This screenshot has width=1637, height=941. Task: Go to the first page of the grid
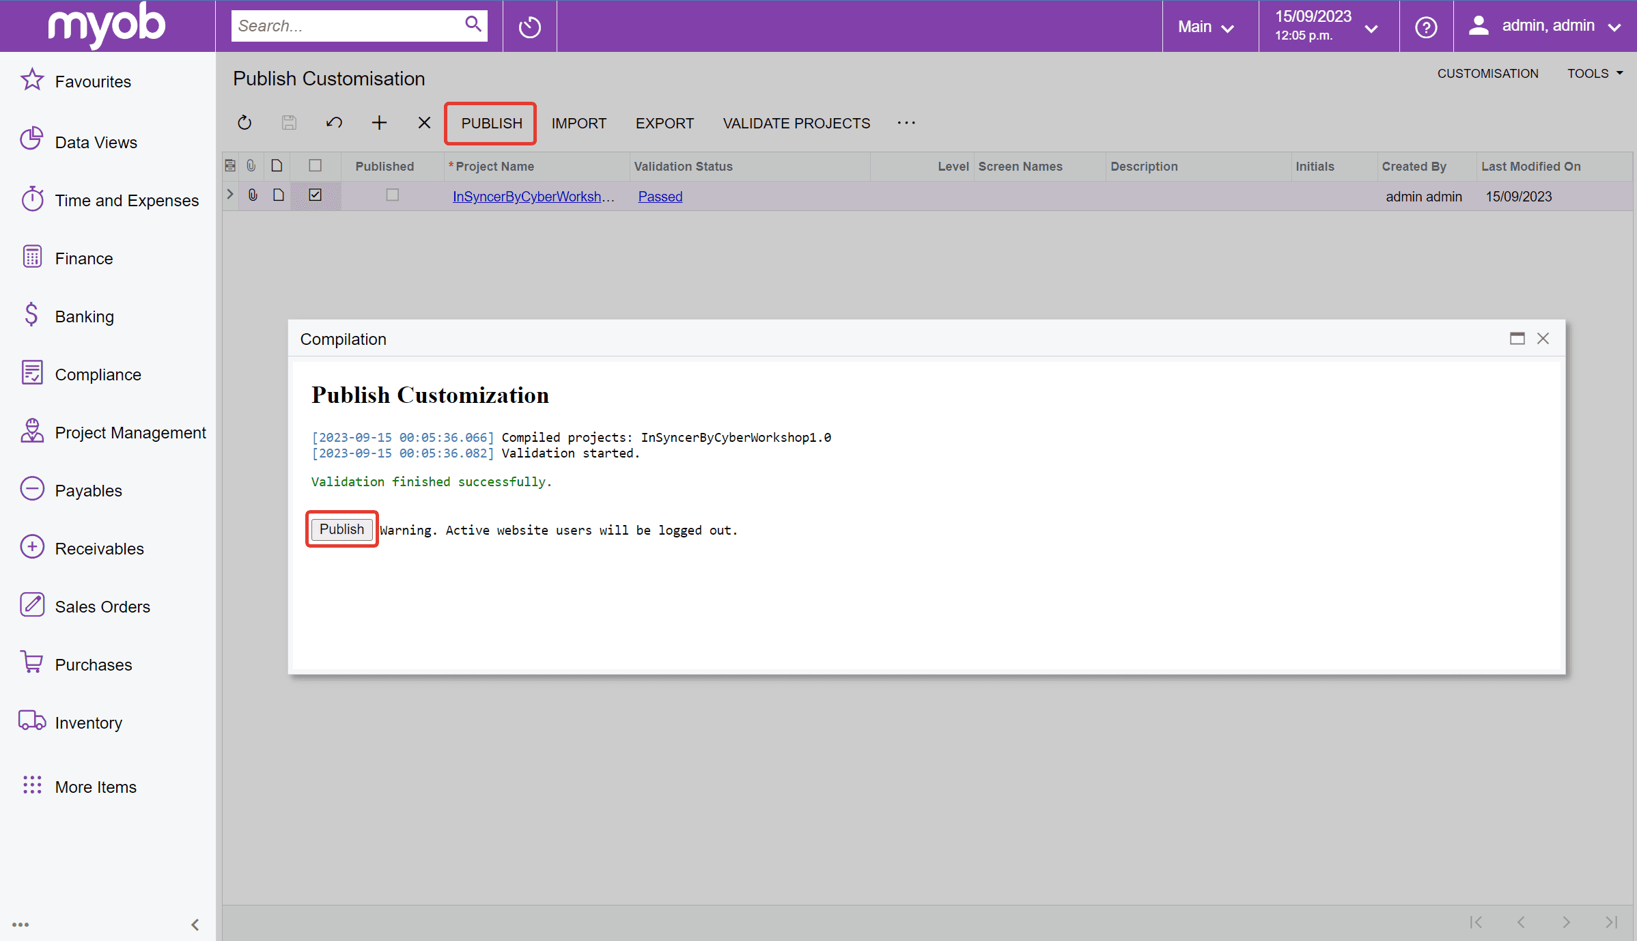[1476, 923]
